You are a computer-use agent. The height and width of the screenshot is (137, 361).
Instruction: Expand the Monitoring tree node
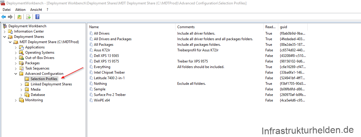[x=16, y=100]
